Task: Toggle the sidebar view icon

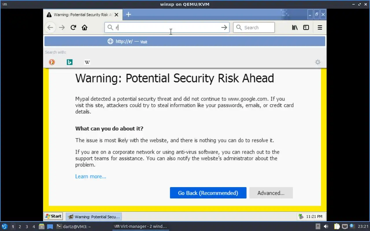Action: (x=306, y=27)
